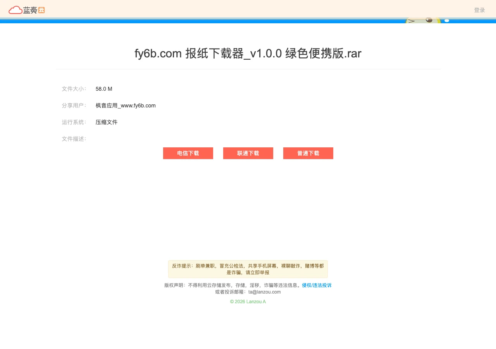496x349 pixels.
Task: Open the 登录 login link
Action: point(479,10)
